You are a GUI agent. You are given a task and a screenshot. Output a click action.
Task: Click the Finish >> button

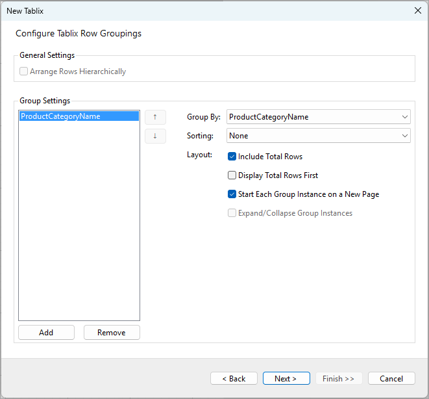[339, 378]
